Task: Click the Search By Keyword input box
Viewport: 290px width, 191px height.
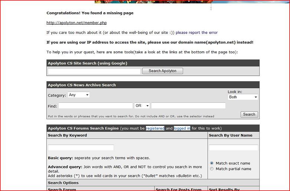Action: point(81,148)
